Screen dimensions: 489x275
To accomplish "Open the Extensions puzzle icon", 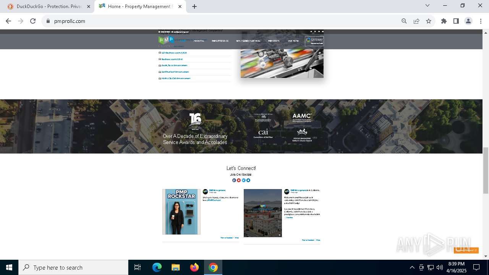I will pos(444,21).
